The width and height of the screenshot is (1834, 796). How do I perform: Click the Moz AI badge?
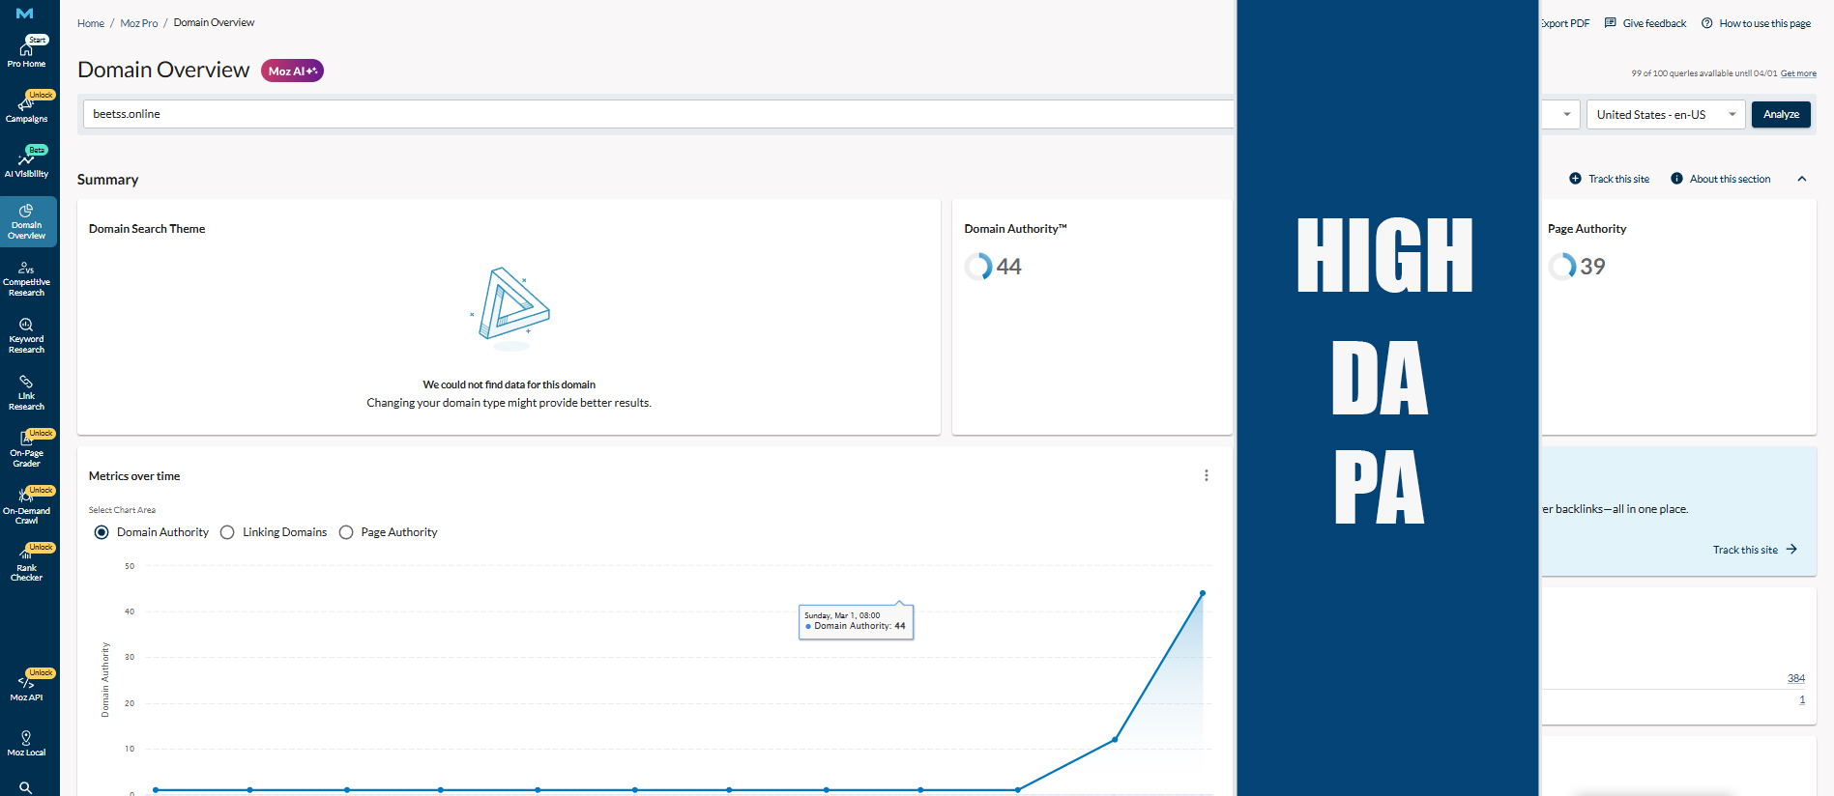coord(292,71)
